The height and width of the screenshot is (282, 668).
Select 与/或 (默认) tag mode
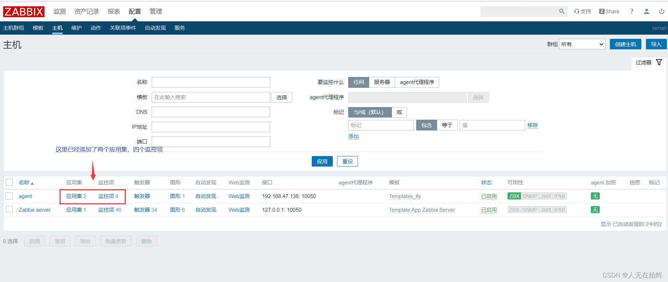(x=370, y=112)
